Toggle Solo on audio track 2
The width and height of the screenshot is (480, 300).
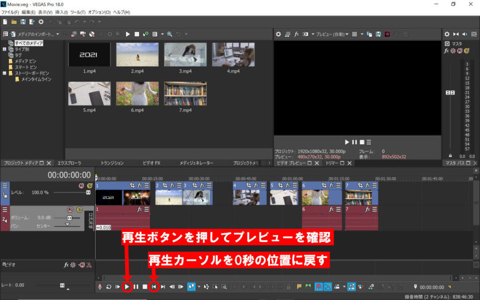[x=79, y=210]
